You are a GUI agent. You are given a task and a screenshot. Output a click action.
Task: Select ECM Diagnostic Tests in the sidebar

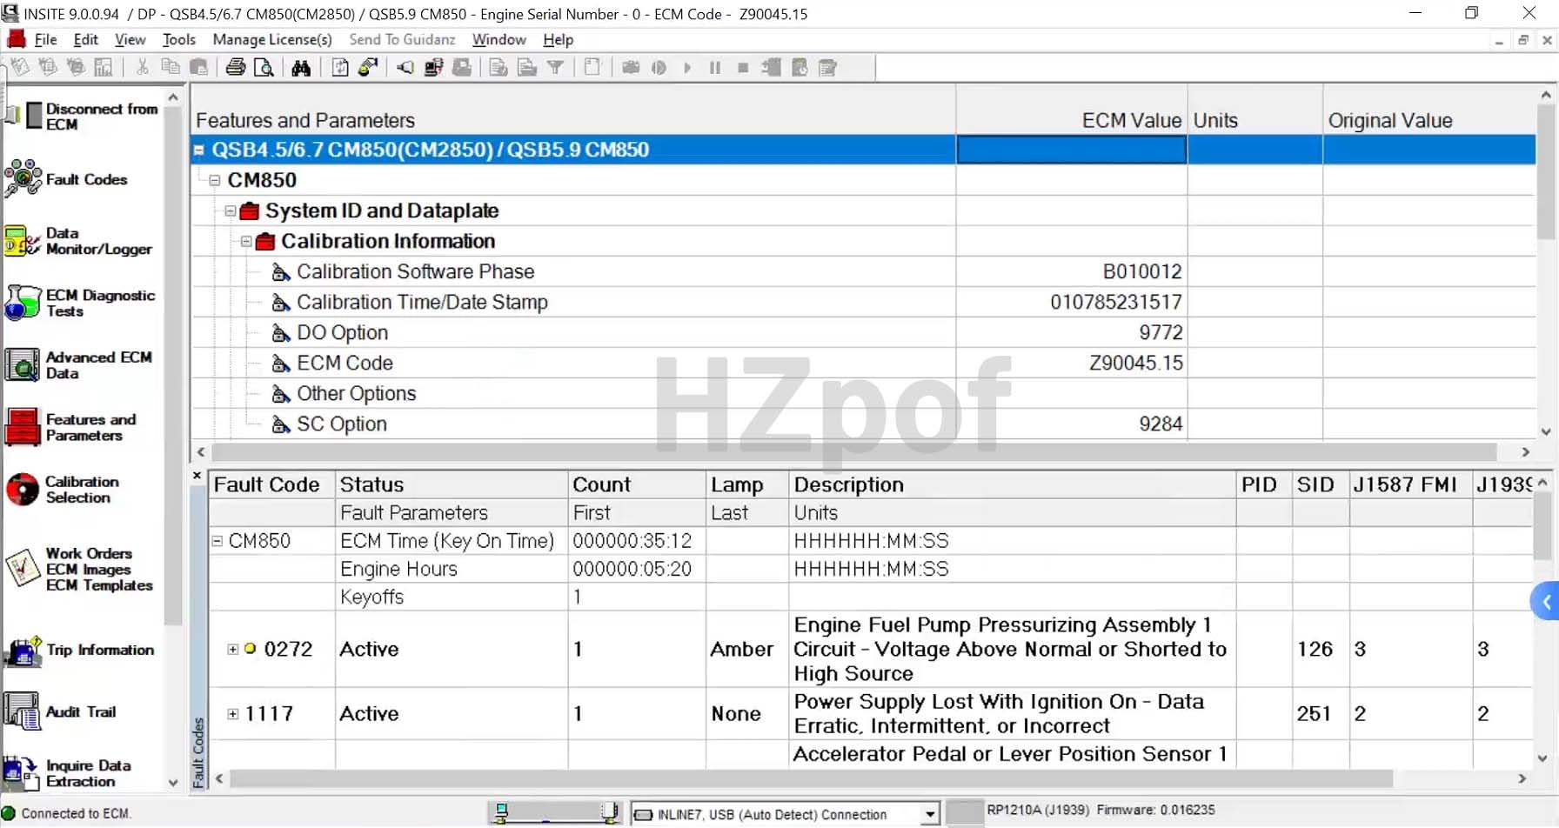(x=99, y=303)
